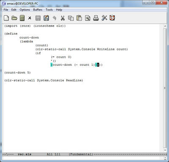Close the buffer with the X icon
The width and height of the screenshot is (169, 162).
pyautogui.click(x=30, y=18)
